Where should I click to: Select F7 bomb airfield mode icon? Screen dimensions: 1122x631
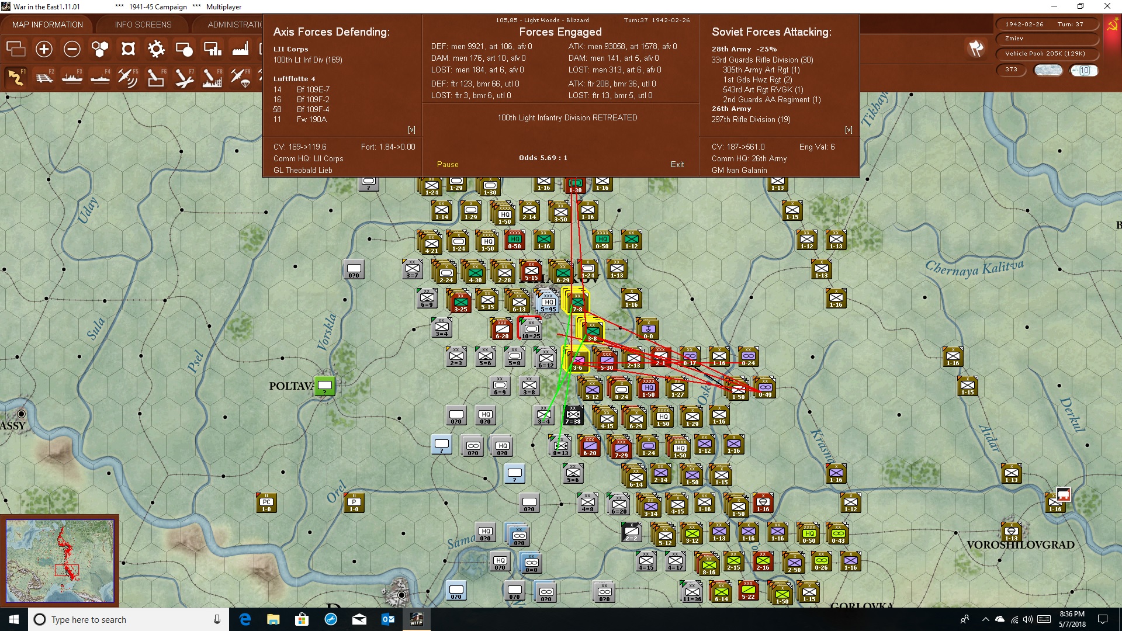point(184,77)
